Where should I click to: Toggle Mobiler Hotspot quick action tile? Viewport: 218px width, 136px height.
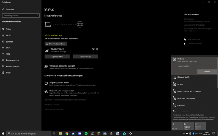pos(200,126)
